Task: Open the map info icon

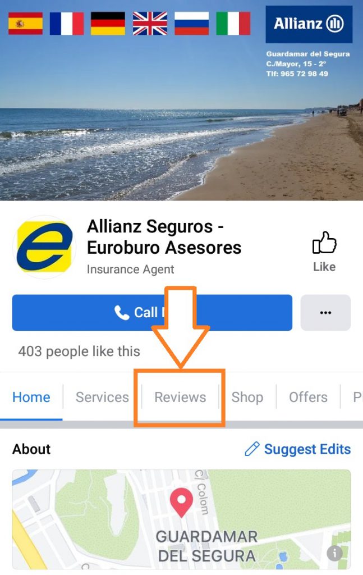Action: coord(334,553)
